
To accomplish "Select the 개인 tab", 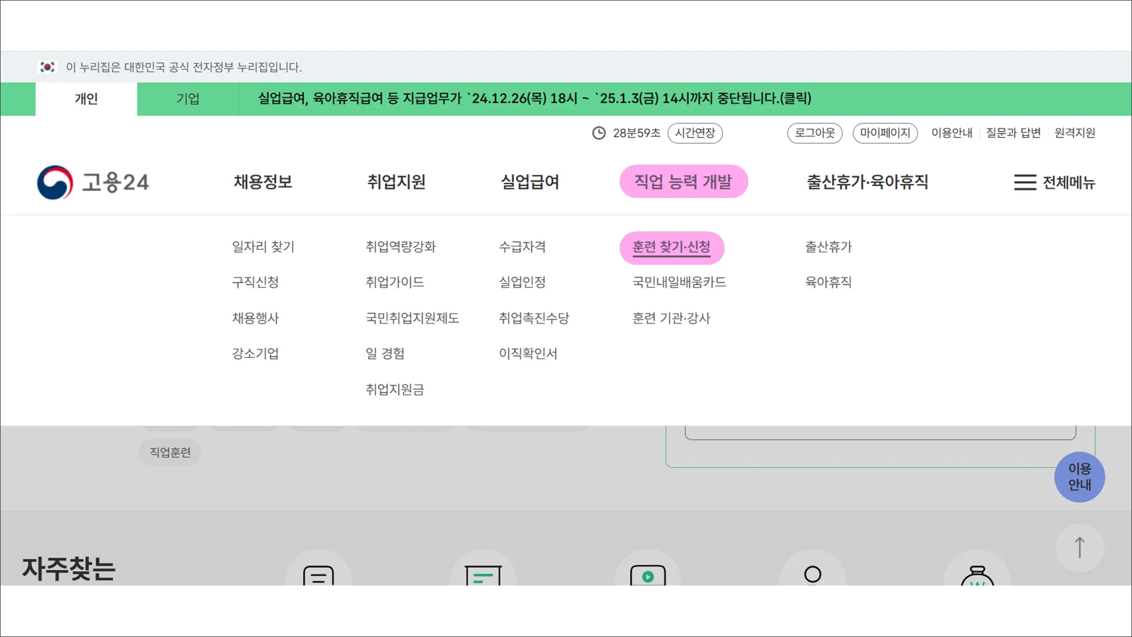I will tap(86, 99).
